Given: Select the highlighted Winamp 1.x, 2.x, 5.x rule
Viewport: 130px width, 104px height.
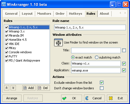Looking at the screenshot, I should (x=29, y=27).
